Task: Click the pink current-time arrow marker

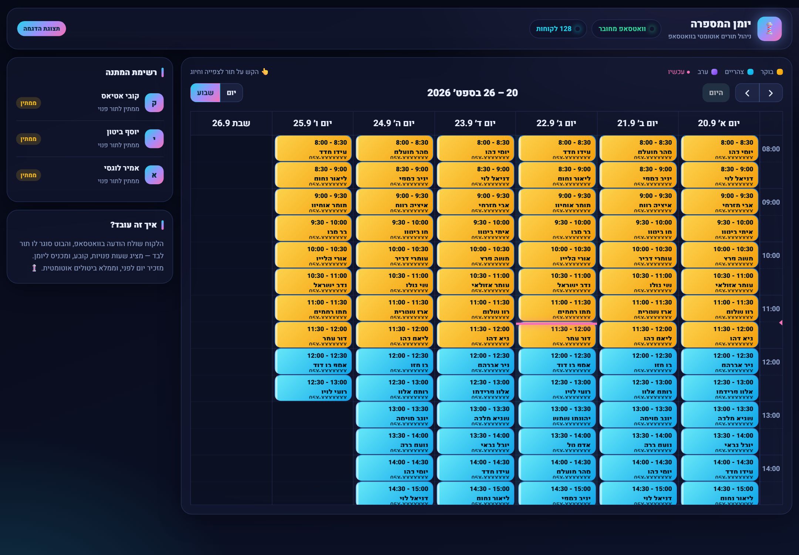Action: point(781,323)
